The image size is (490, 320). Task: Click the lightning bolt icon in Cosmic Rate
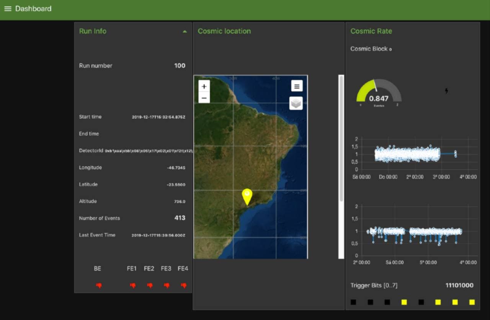click(x=446, y=91)
